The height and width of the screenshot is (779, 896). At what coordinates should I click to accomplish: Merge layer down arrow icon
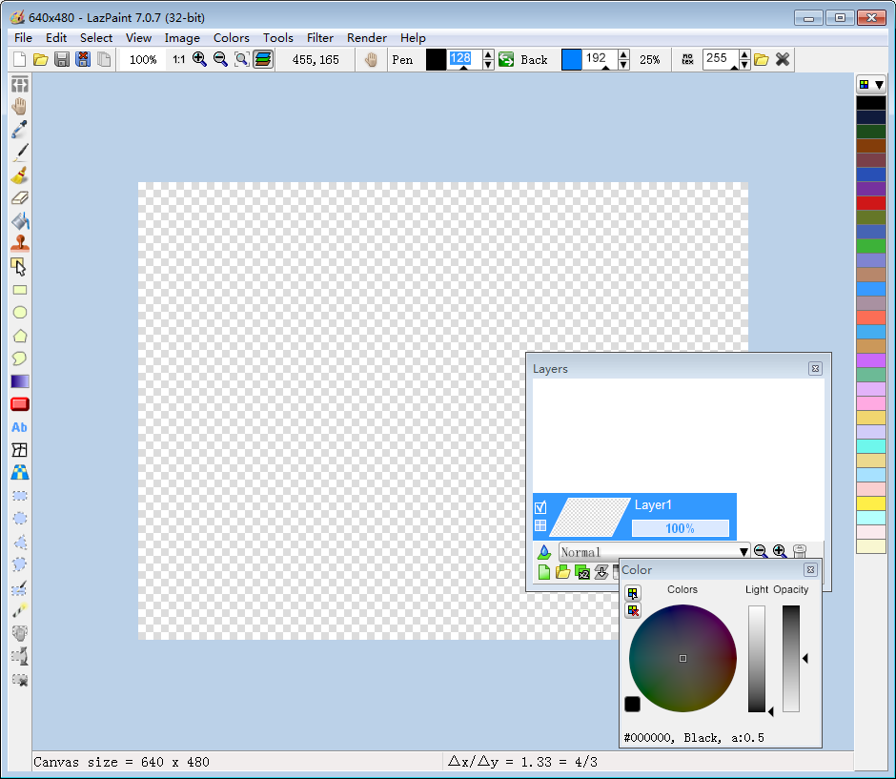point(601,572)
